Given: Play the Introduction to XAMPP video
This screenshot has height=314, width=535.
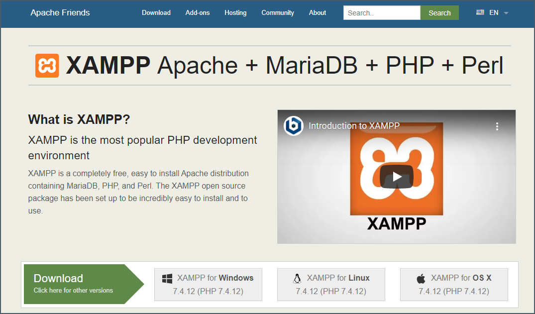Looking at the screenshot, I should [397, 177].
